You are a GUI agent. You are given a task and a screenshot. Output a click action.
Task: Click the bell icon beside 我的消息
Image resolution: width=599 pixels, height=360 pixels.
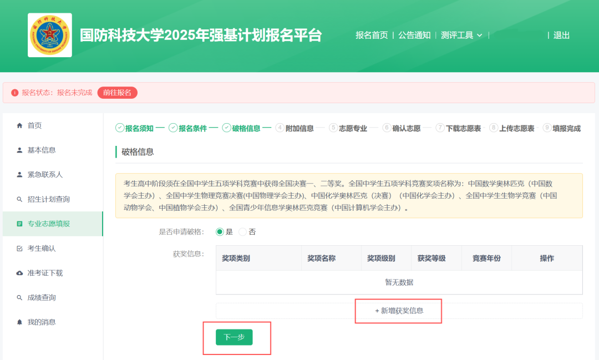(19, 322)
